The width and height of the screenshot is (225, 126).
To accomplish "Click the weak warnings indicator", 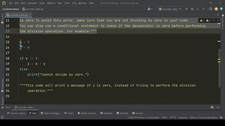I will click(208, 20).
